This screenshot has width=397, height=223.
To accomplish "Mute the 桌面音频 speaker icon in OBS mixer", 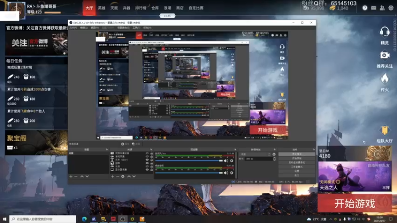I will tap(226, 173).
